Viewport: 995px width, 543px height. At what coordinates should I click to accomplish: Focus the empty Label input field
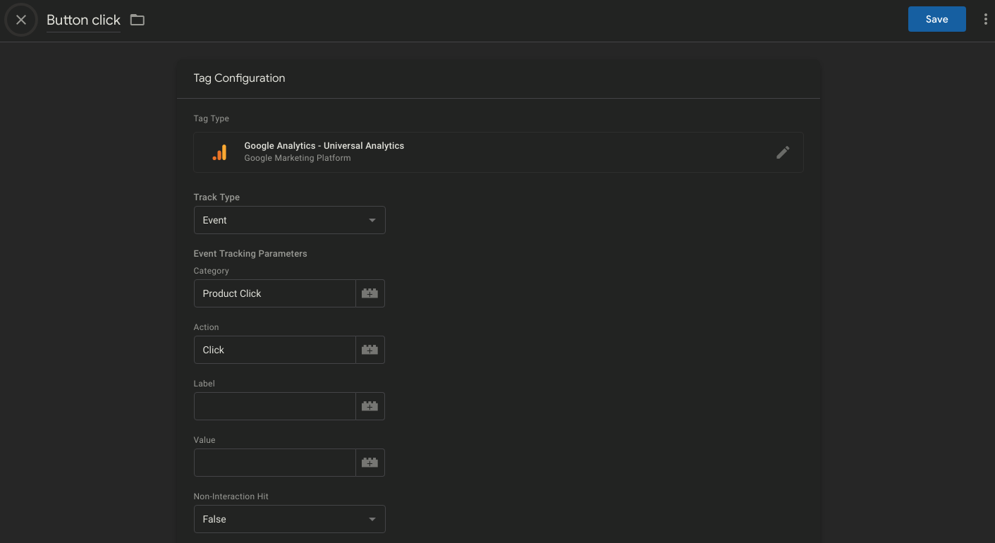click(x=275, y=406)
